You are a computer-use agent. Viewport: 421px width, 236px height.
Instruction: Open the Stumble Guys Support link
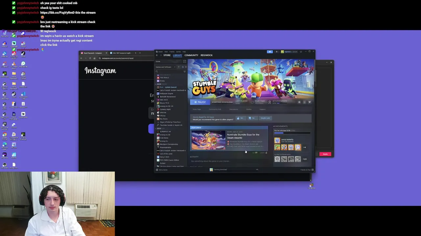[x=262, y=109]
